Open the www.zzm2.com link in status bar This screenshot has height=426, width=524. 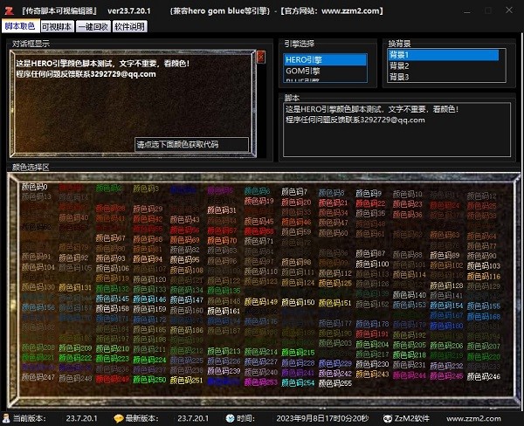[489, 418]
